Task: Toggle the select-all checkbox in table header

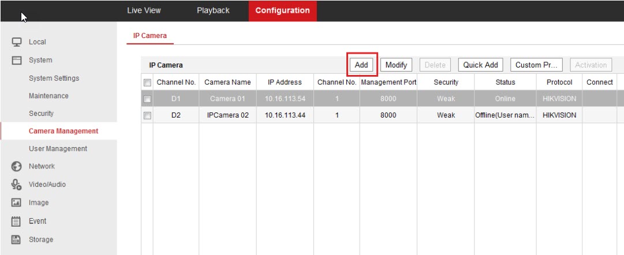Action: 147,82
